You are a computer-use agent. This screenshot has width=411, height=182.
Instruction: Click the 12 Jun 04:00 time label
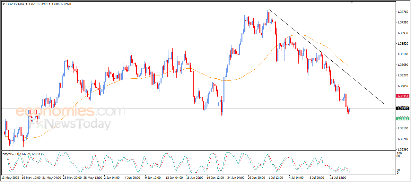(x=175, y=177)
